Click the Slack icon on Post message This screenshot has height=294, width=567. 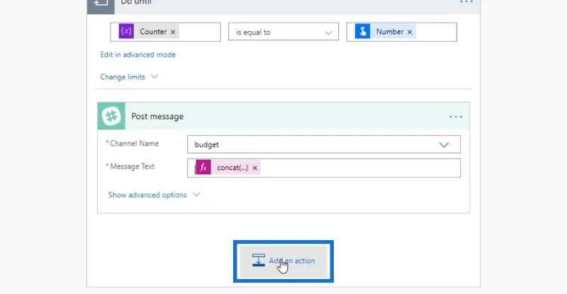click(111, 116)
